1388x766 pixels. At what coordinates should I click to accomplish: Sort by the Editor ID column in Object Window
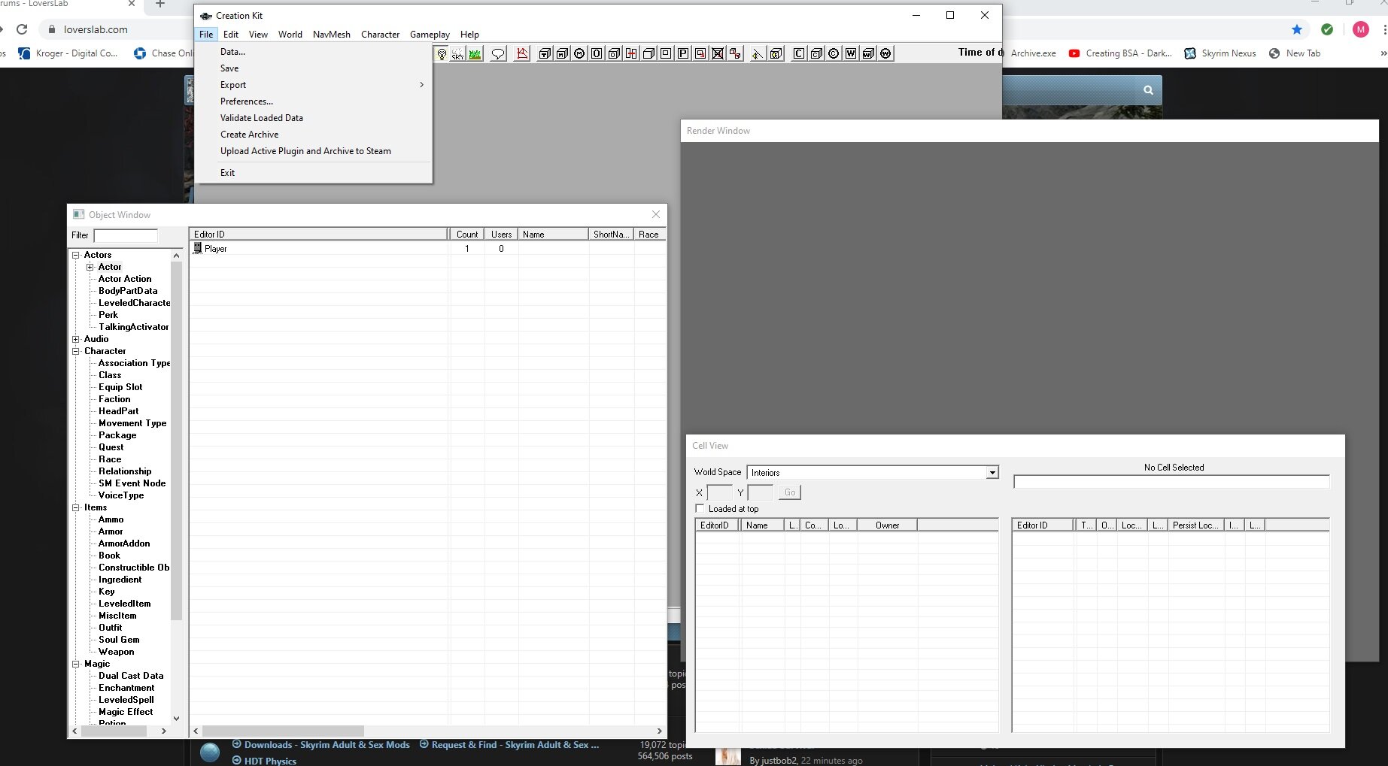click(319, 235)
